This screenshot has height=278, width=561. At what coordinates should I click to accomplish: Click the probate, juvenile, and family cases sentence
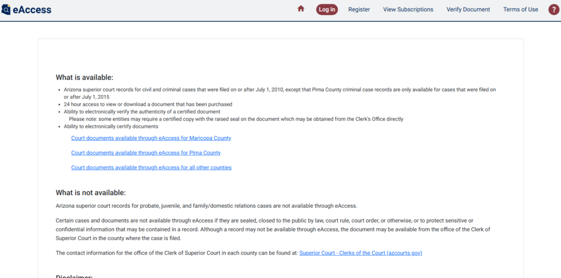[x=206, y=206]
